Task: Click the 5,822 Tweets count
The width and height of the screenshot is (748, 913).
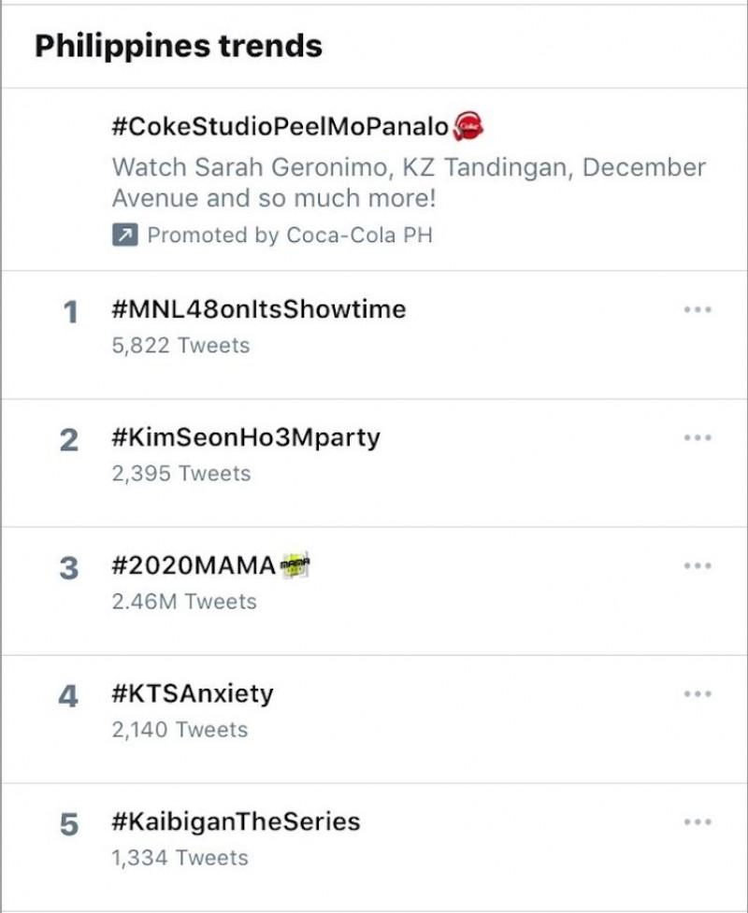Action: (180, 346)
